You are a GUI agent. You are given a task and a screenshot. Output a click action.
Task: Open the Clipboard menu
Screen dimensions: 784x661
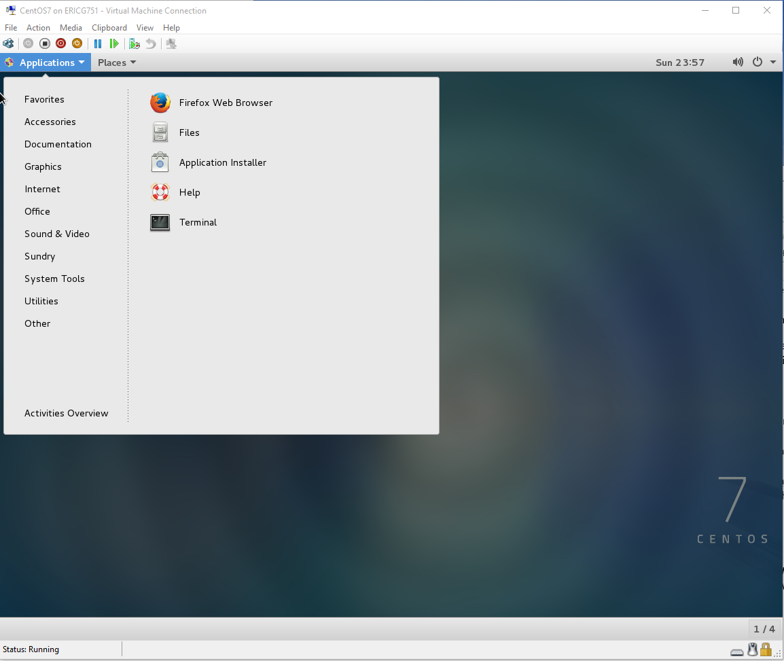tap(109, 27)
